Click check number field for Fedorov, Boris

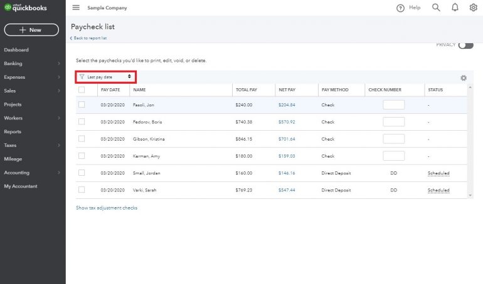pos(393,122)
